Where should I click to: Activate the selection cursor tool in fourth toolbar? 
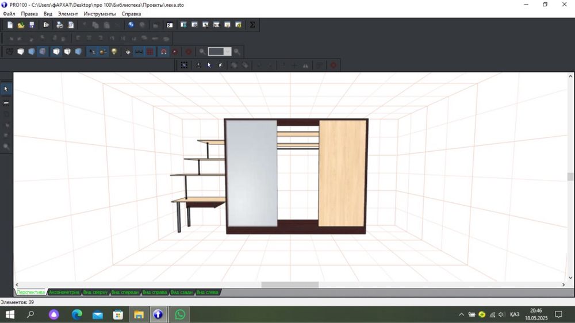coord(209,66)
